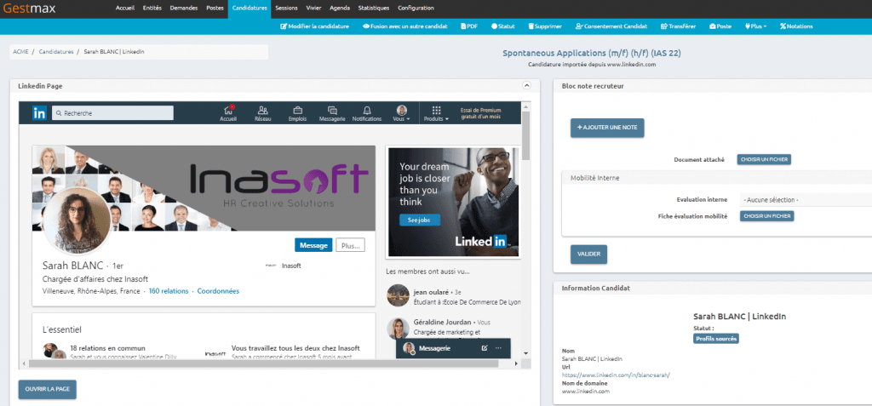
Task: Open the Coordonnées link
Action: [x=218, y=291]
